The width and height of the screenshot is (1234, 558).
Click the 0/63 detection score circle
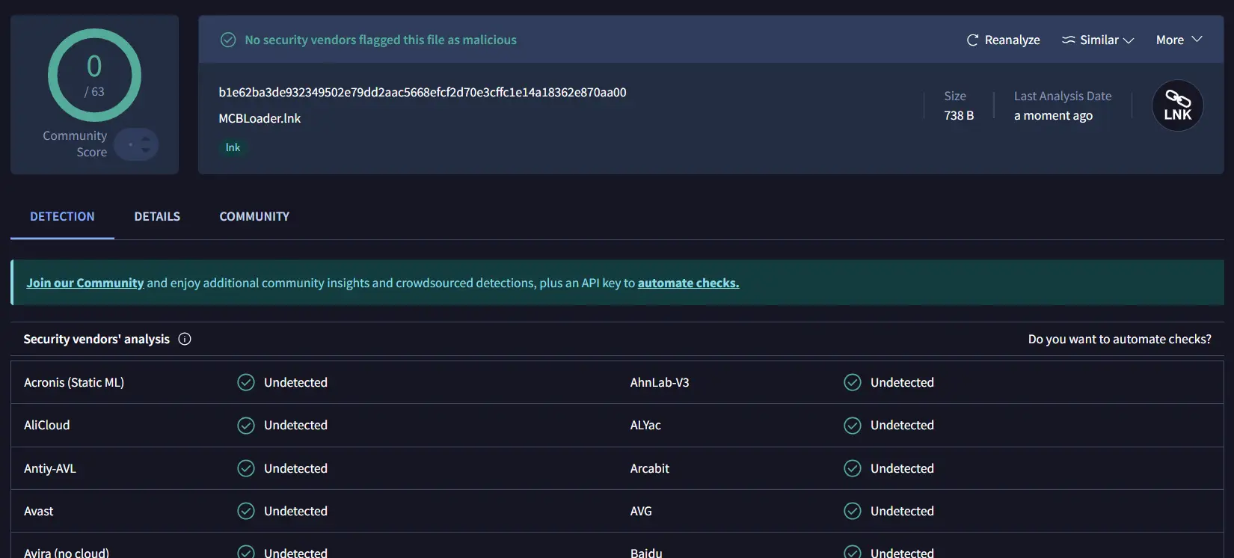point(94,76)
